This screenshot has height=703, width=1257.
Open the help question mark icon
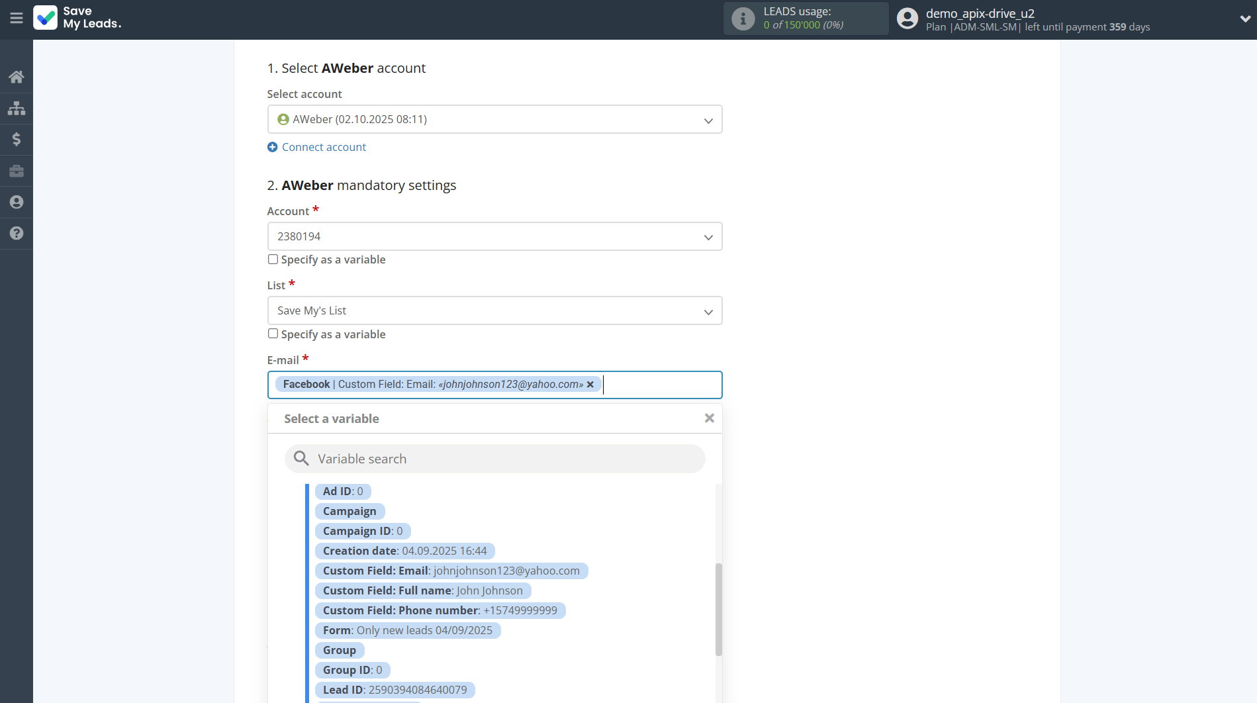click(17, 233)
